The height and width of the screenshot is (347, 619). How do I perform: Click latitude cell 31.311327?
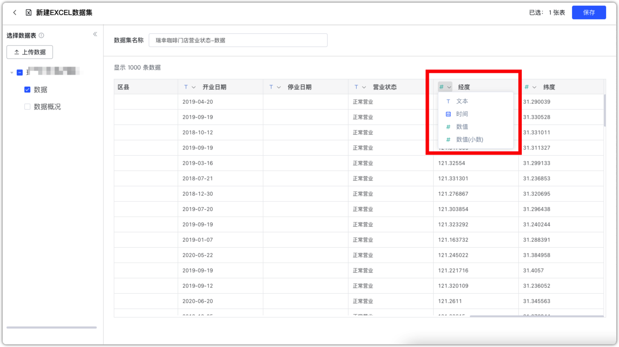561,148
